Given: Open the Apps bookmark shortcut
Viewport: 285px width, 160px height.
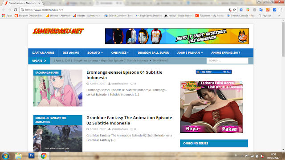Looking at the screenshot, I should (x=7, y=16).
